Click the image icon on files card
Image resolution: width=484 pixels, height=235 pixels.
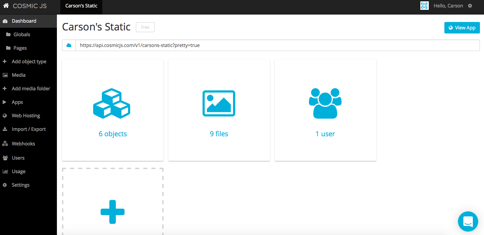pyautogui.click(x=219, y=103)
